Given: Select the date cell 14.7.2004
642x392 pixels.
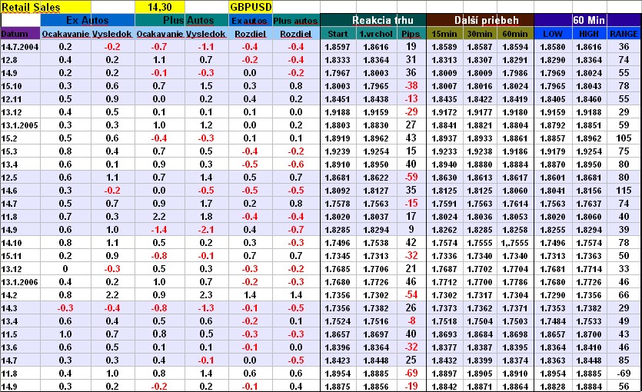Looking at the screenshot, I should (20, 47).
